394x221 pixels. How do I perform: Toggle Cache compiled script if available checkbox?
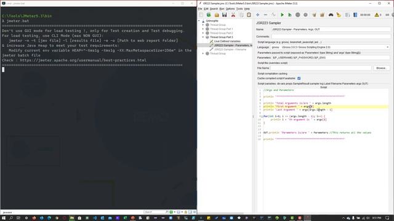click(299, 79)
